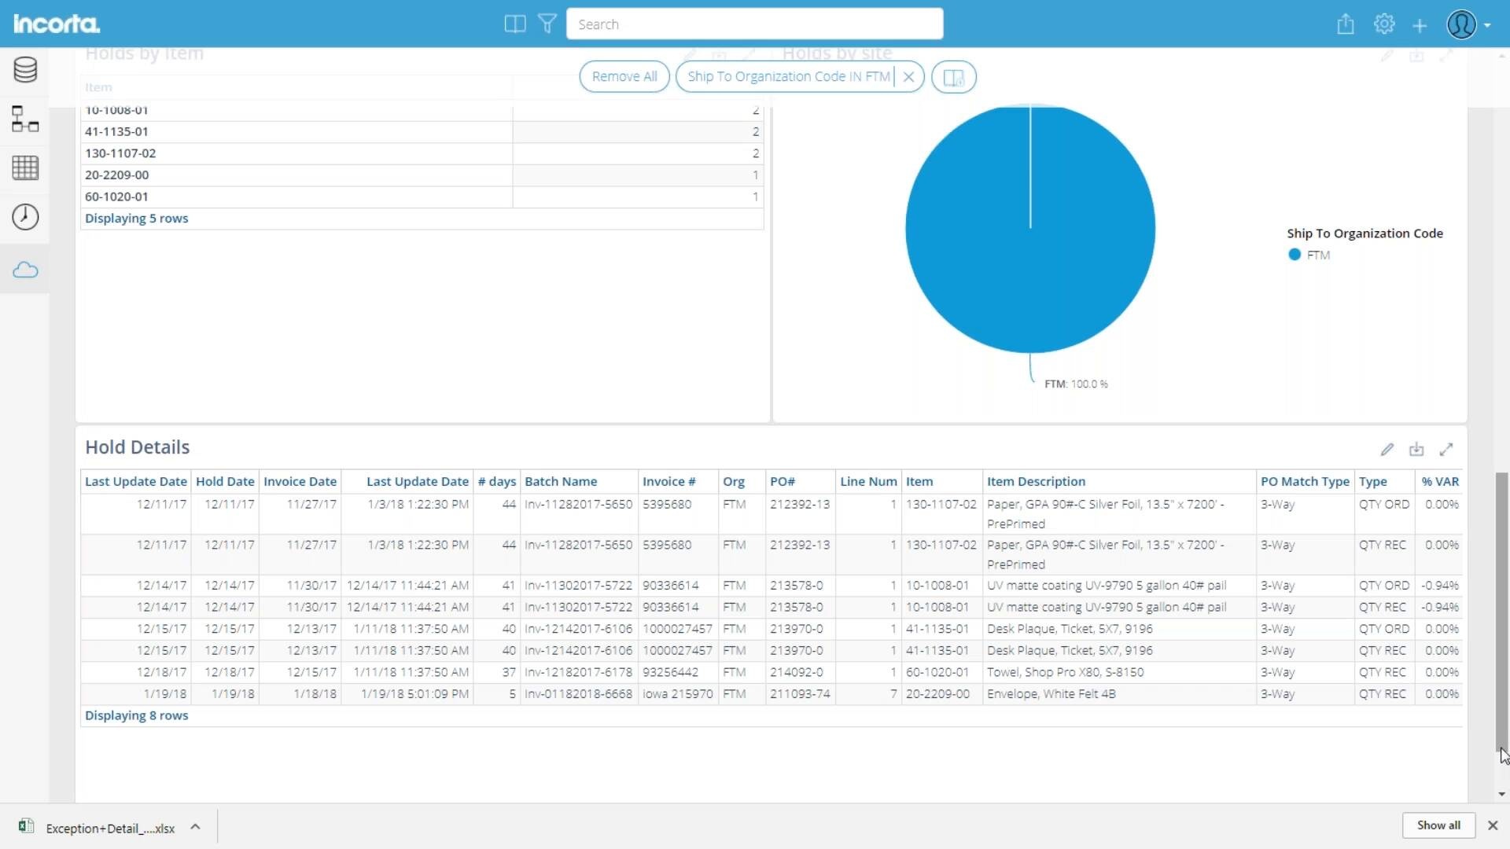Open the Schemas database icon in sidebar

(x=24, y=69)
